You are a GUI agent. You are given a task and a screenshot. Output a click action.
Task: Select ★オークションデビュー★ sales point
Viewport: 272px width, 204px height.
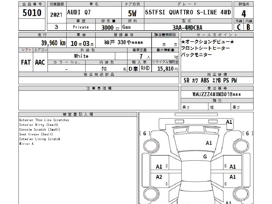point(208,42)
